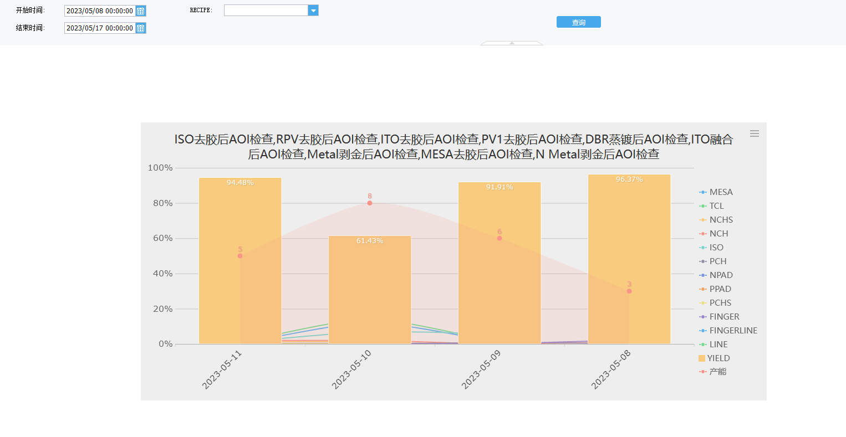Click the 80% y-axis label
The width and height of the screenshot is (846, 437).
point(163,203)
